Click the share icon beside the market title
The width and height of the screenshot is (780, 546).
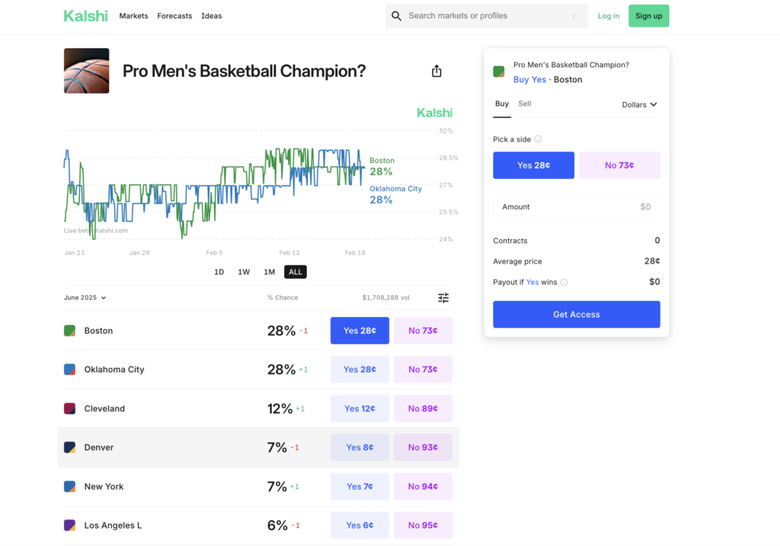436,71
